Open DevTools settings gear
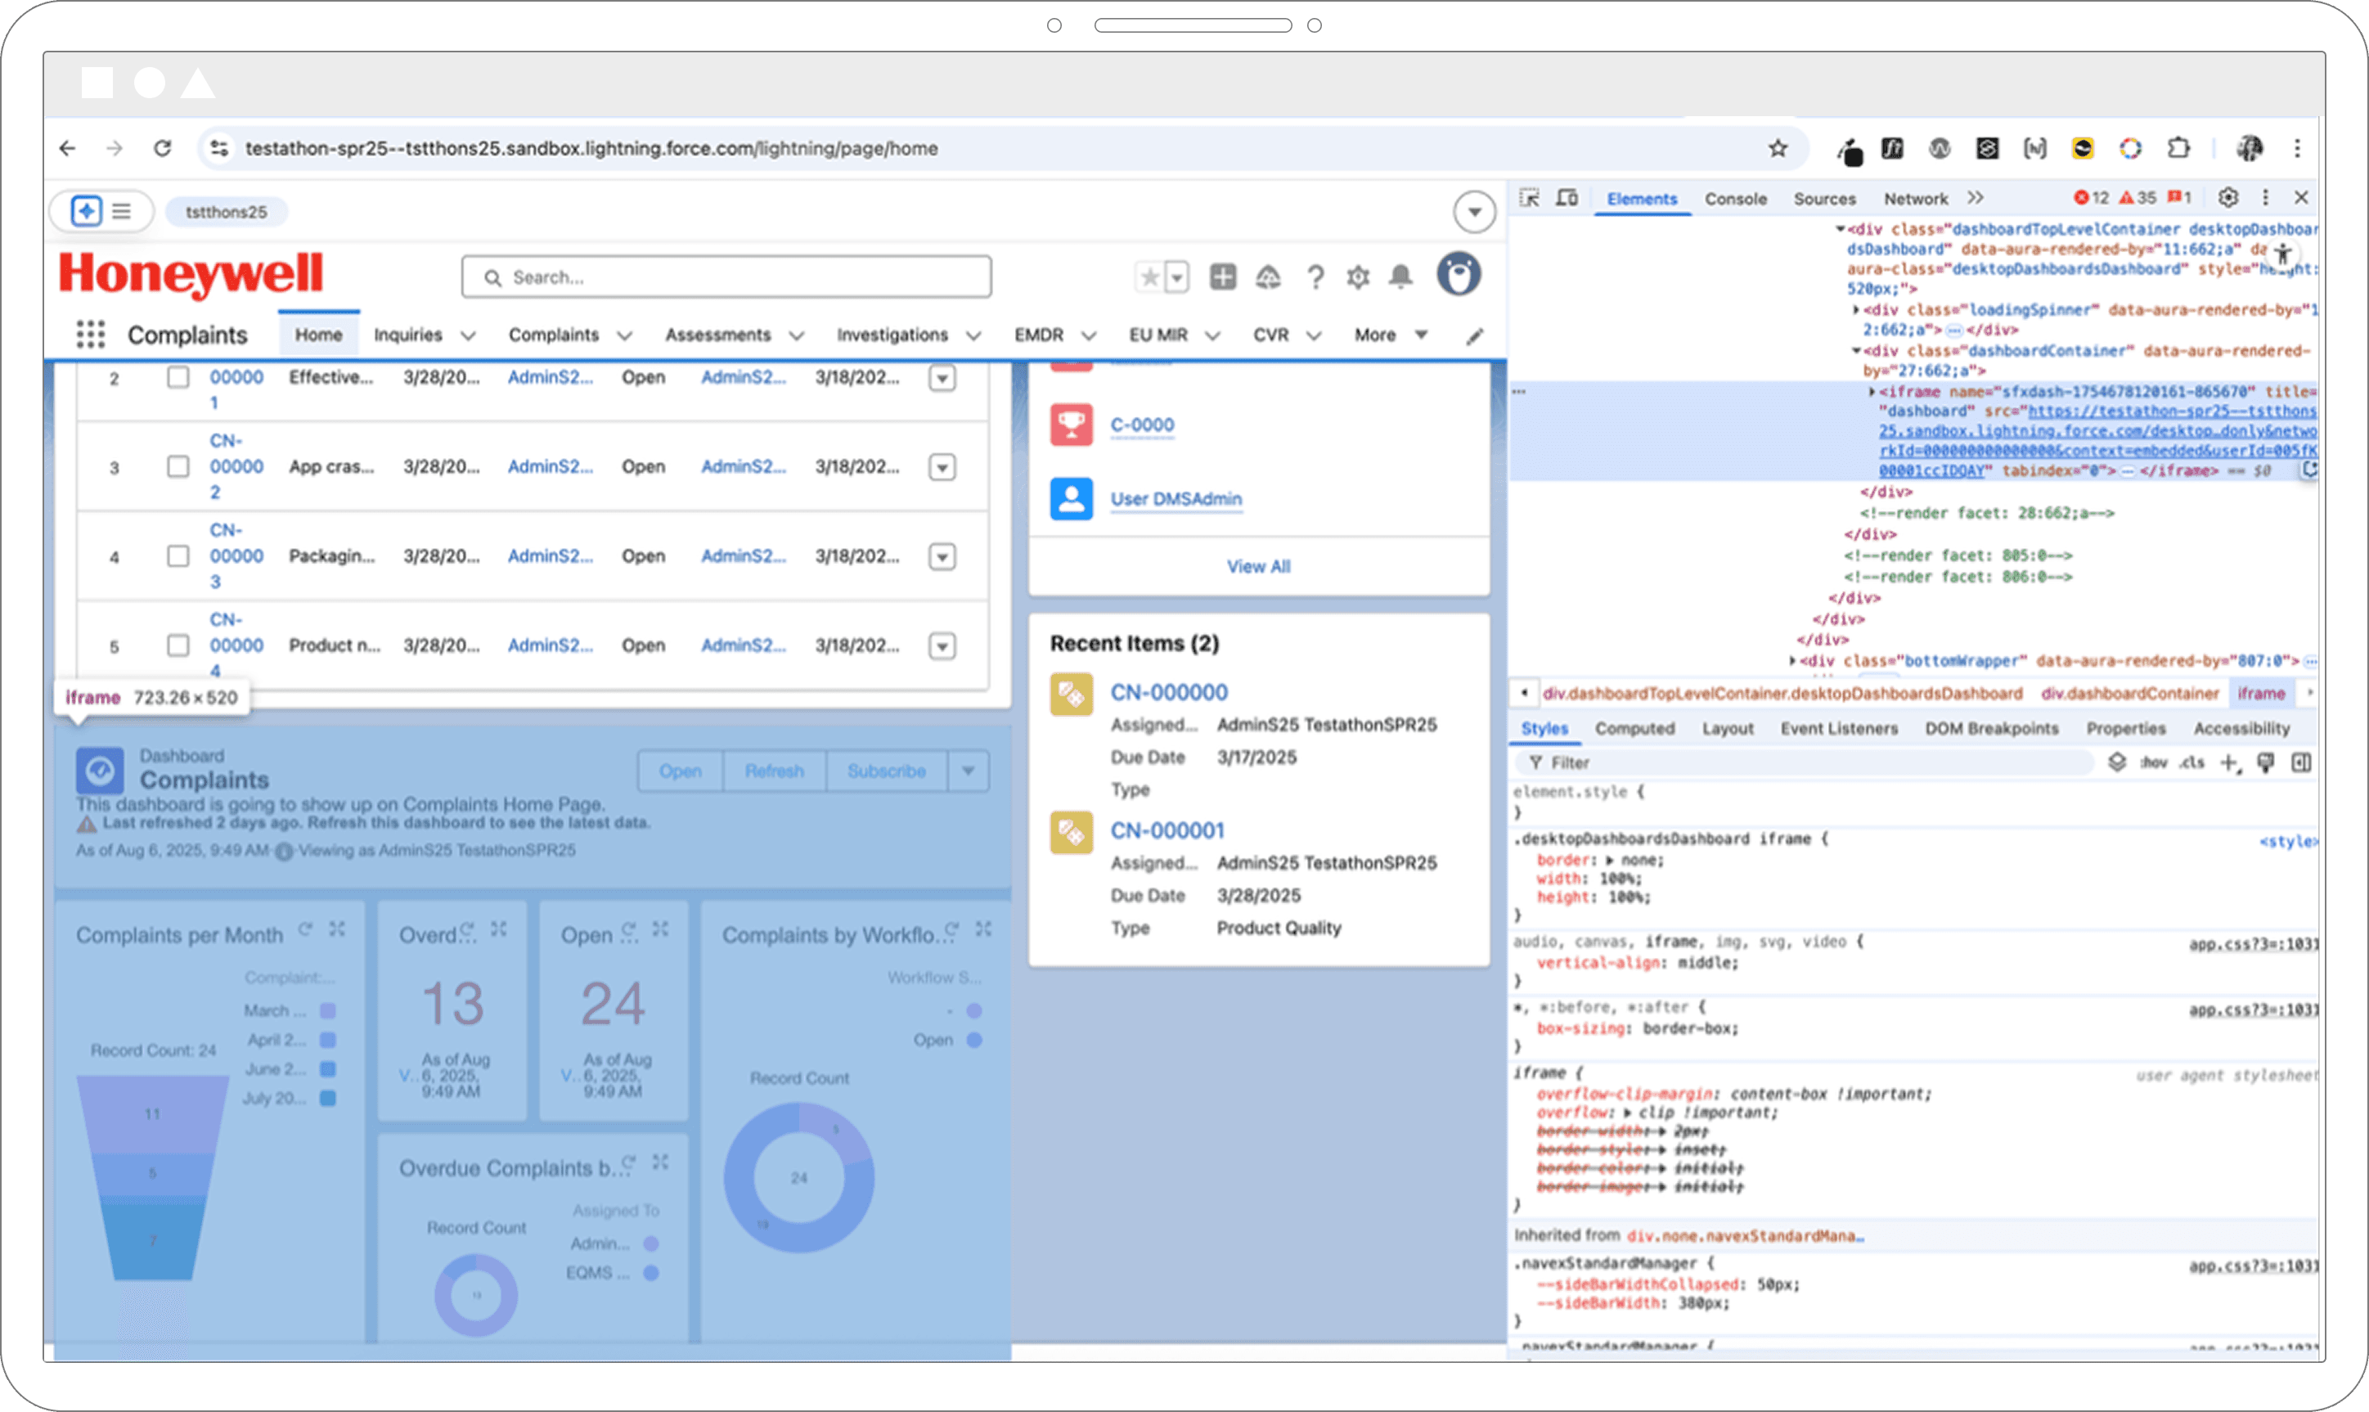Screen dimensions: 2369x1412 click(x=2227, y=198)
